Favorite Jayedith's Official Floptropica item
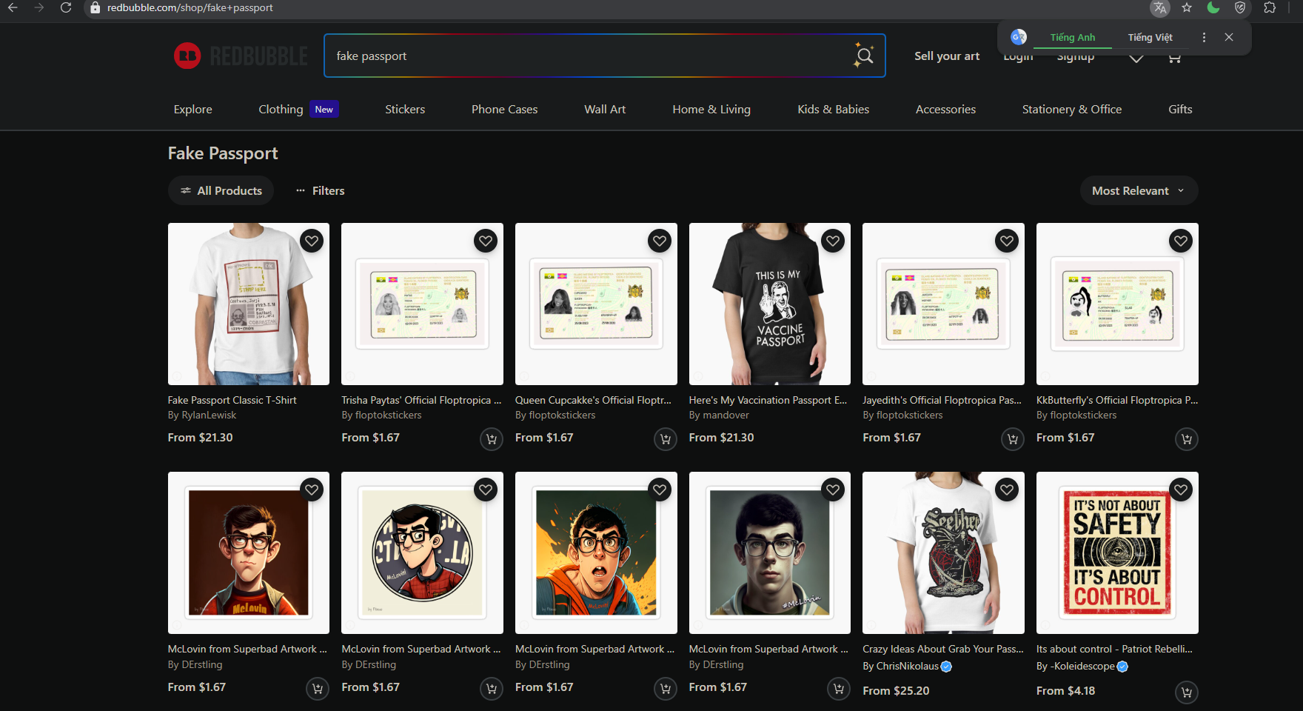Screen dimensions: 1303x711 point(1007,241)
